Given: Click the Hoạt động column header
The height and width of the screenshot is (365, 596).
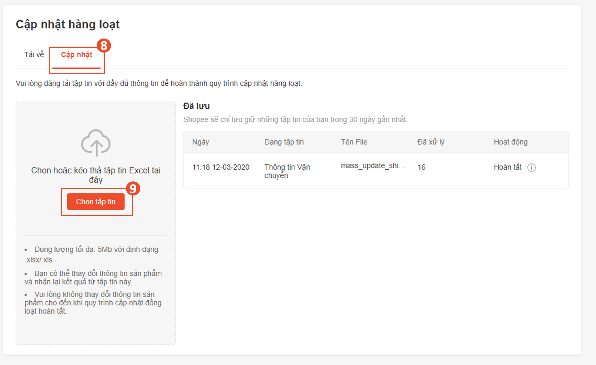Looking at the screenshot, I should pos(510,142).
